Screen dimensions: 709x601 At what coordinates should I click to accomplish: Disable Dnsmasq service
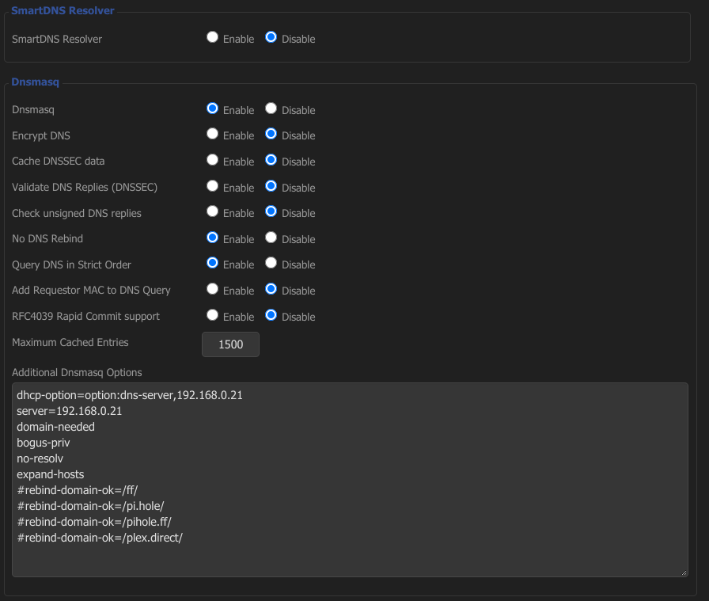pyautogui.click(x=271, y=108)
